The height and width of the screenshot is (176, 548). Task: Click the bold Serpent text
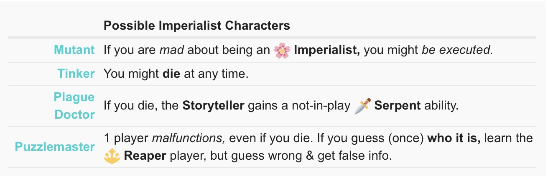coord(397,105)
